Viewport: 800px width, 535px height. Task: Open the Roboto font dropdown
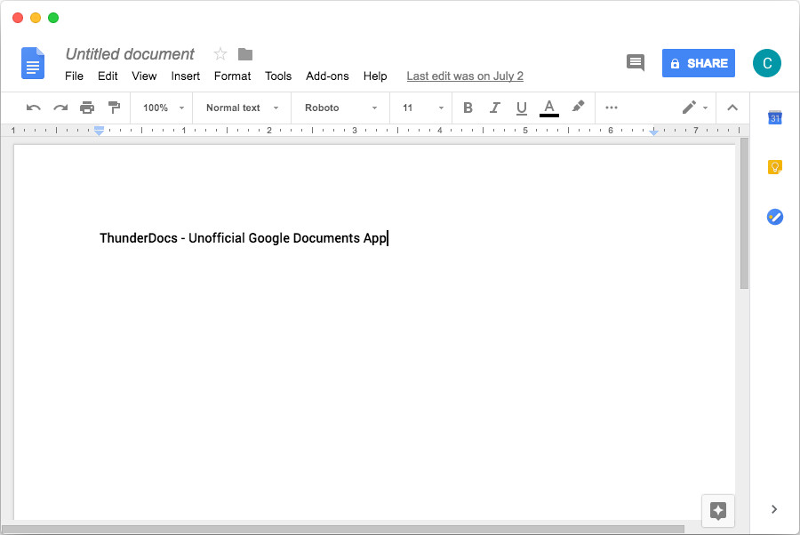click(x=340, y=108)
